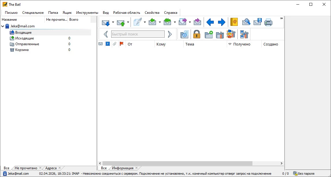Click the send queued mail icon
The width and height of the screenshot is (331, 177).
[121, 22]
